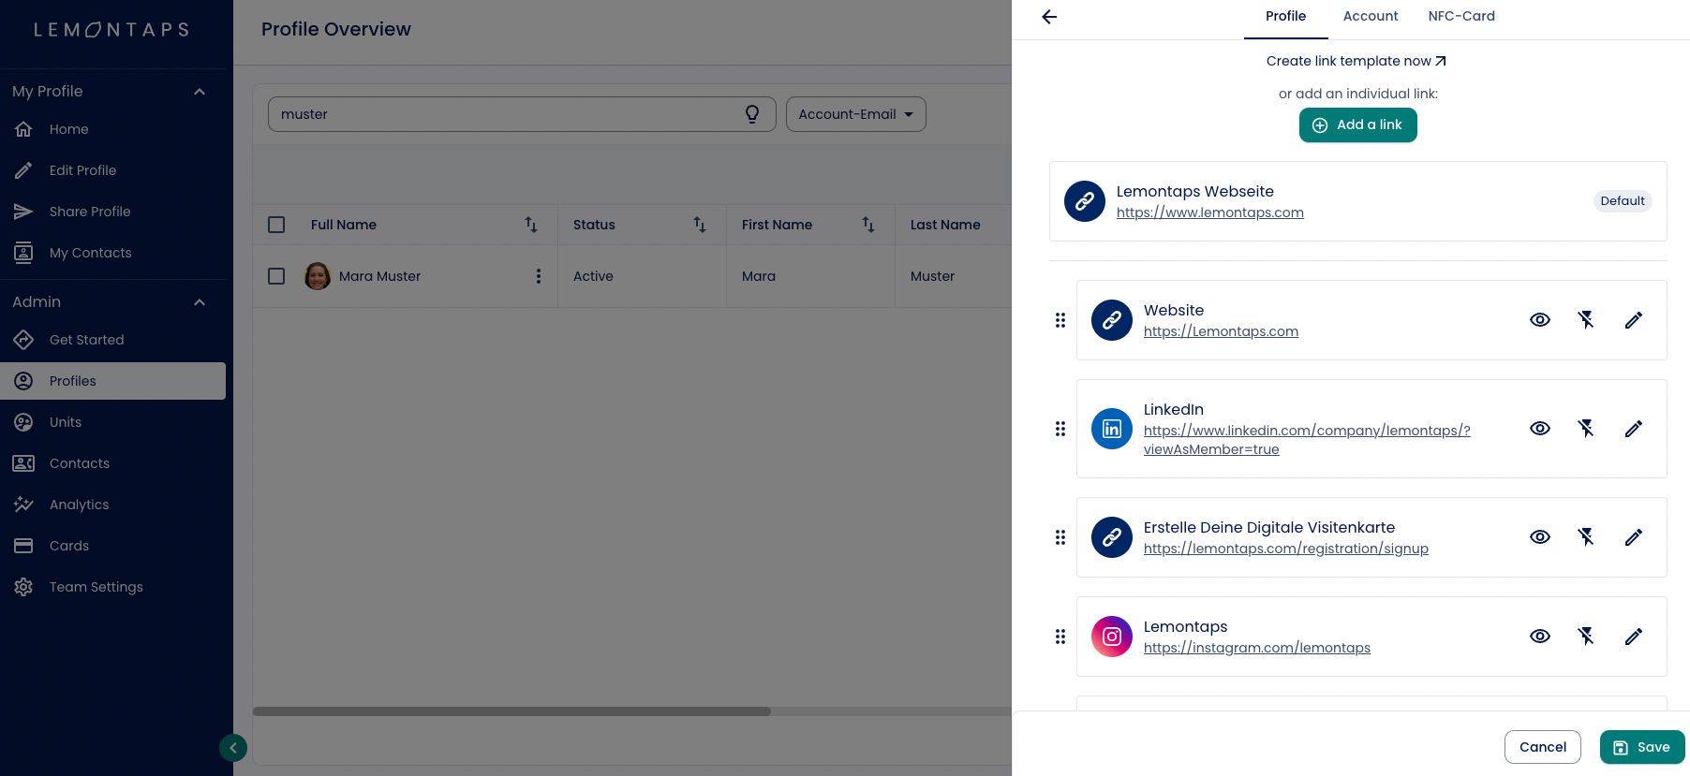This screenshot has height=776, width=1690.
Task: Switch to the Account tab
Action: tap(1371, 17)
